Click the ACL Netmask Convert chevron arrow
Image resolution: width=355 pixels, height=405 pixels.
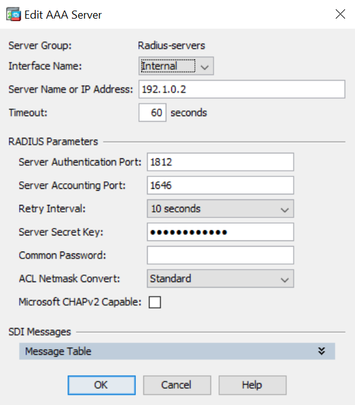point(285,280)
